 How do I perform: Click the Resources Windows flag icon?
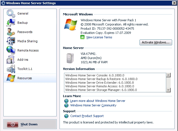(11, 78)
